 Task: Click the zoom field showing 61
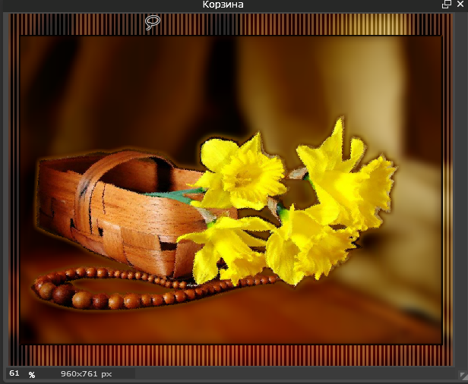(16, 373)
